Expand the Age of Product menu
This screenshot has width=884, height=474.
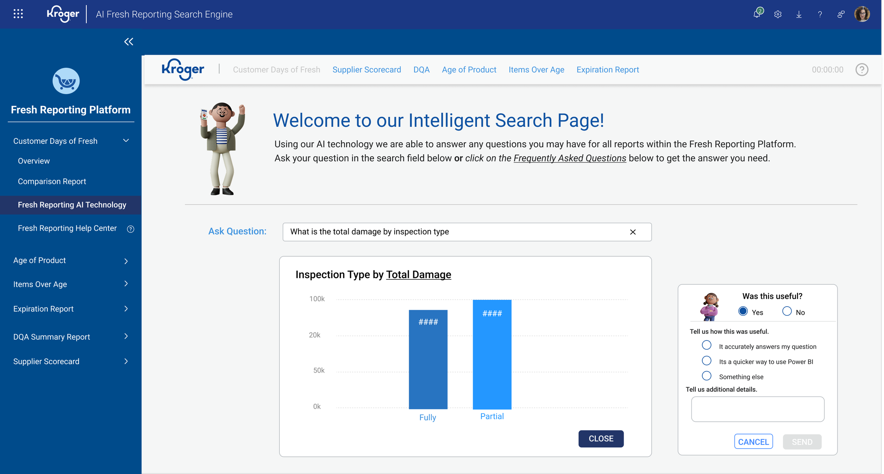click(126, 261)
